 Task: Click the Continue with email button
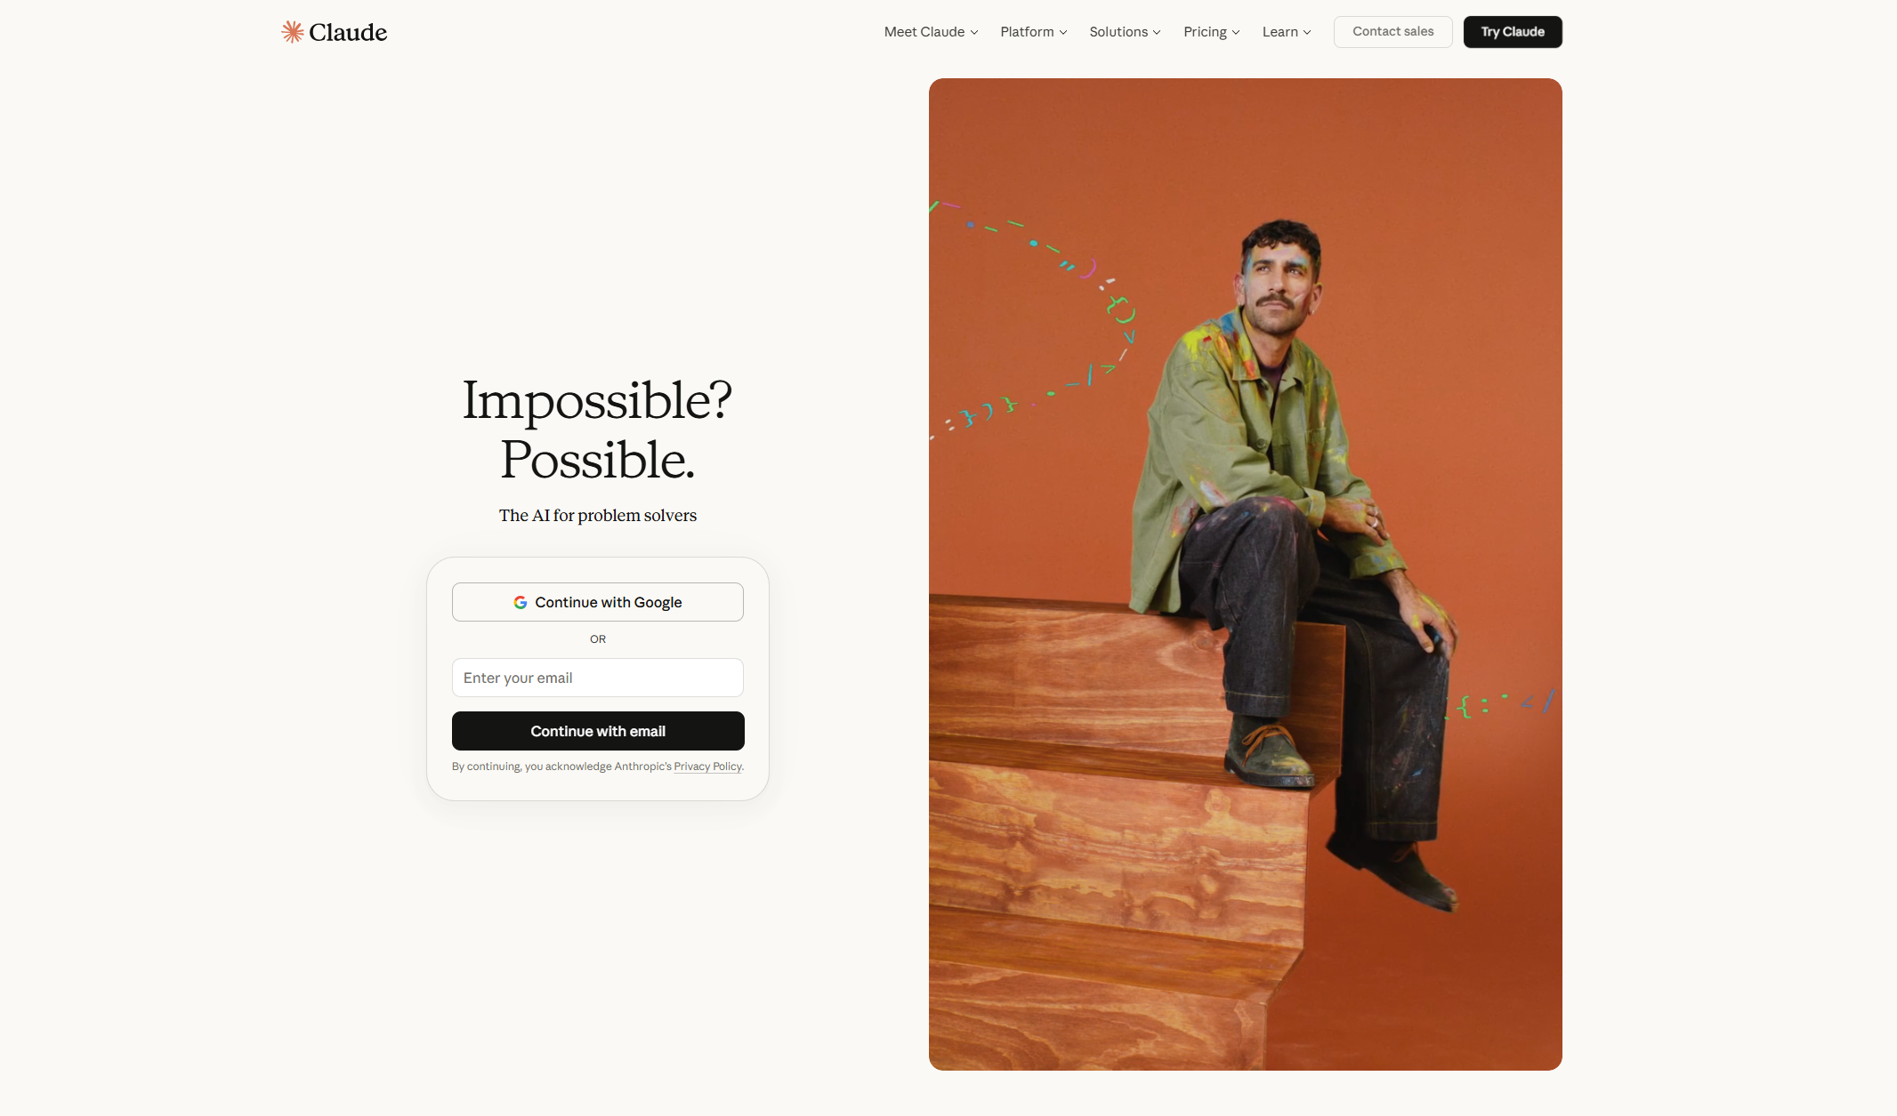click(x=598, y=731)
